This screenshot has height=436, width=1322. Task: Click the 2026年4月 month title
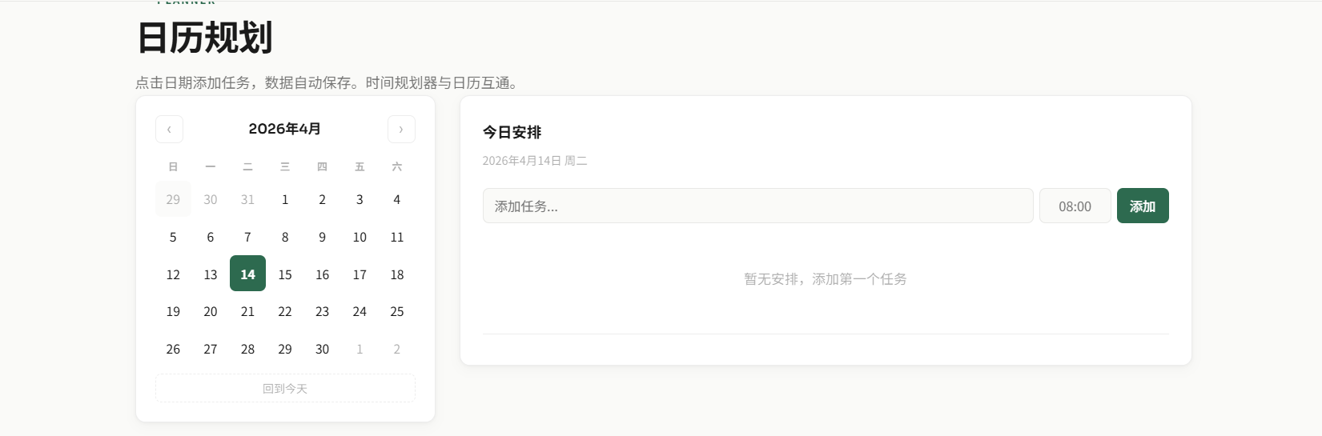point(285,129)
